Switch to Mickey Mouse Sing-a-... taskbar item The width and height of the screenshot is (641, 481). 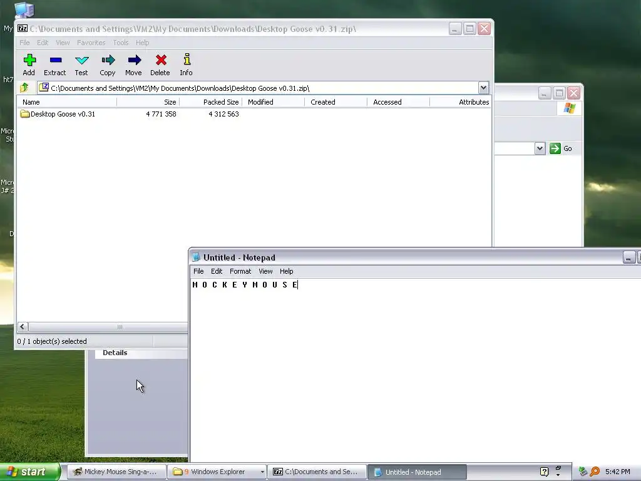tap(116, 472)
